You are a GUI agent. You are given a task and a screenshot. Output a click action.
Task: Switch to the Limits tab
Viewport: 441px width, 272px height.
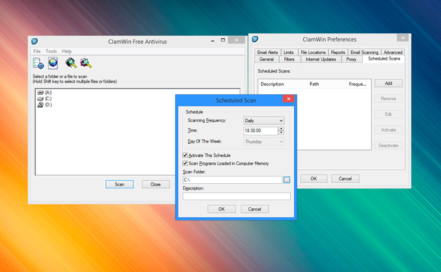pyautogui.click(x=289, y=52)
